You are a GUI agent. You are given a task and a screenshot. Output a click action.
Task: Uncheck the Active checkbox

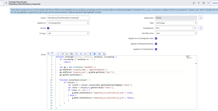coord(48,28)
